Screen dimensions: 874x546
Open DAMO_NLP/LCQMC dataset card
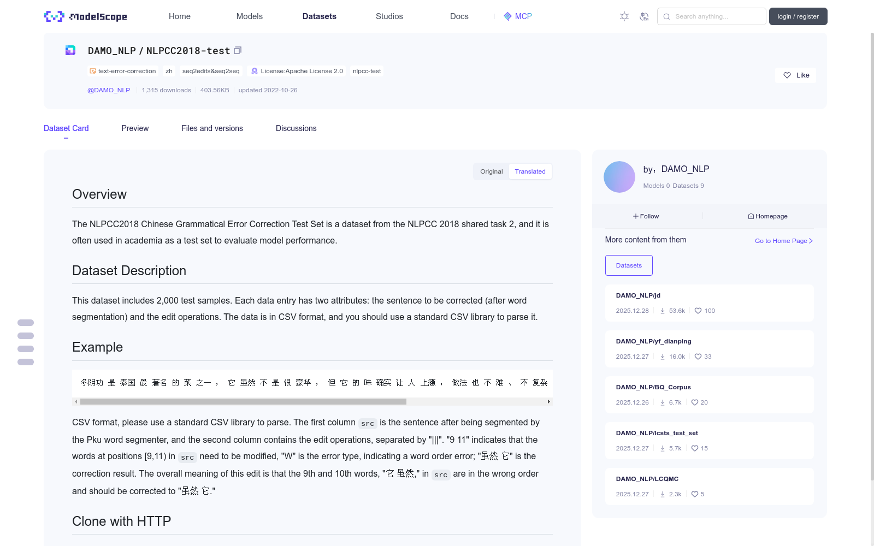[710, 486]
